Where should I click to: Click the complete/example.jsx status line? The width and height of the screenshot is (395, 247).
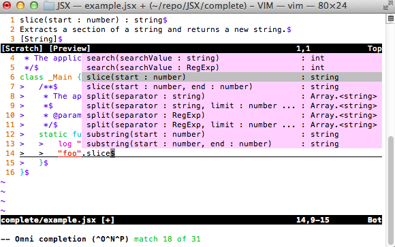pos(191,220)
